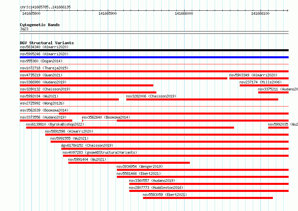Click the nsv3375211 variant label
The width and height of the screenshot is (298, 211).
click(278, 89)
